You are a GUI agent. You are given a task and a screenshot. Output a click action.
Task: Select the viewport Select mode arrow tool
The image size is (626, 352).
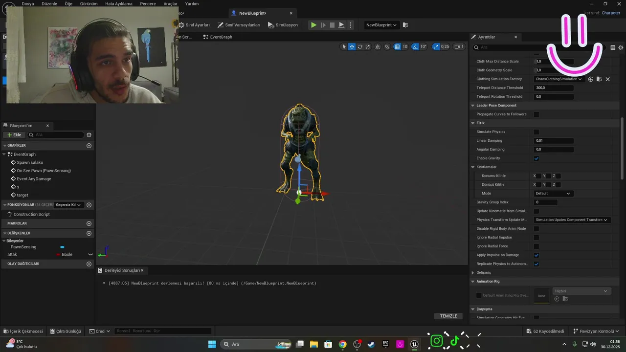coord(344,46)
